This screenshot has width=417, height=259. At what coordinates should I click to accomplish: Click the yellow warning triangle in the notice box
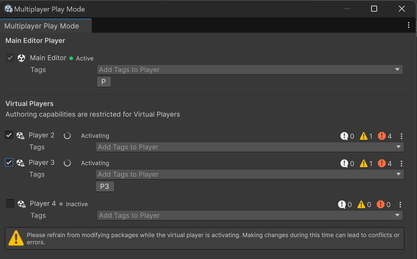pos(16,238)
